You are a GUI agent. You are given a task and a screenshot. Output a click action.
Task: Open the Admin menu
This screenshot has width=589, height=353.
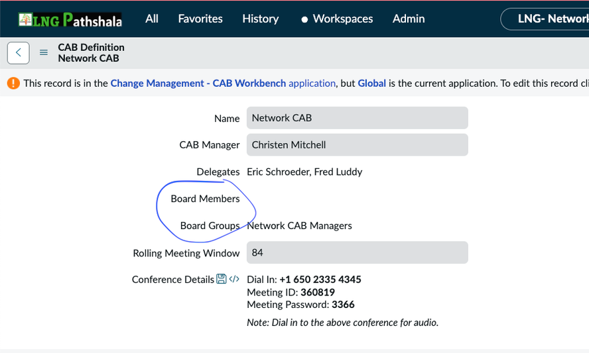tap(409, 19)
